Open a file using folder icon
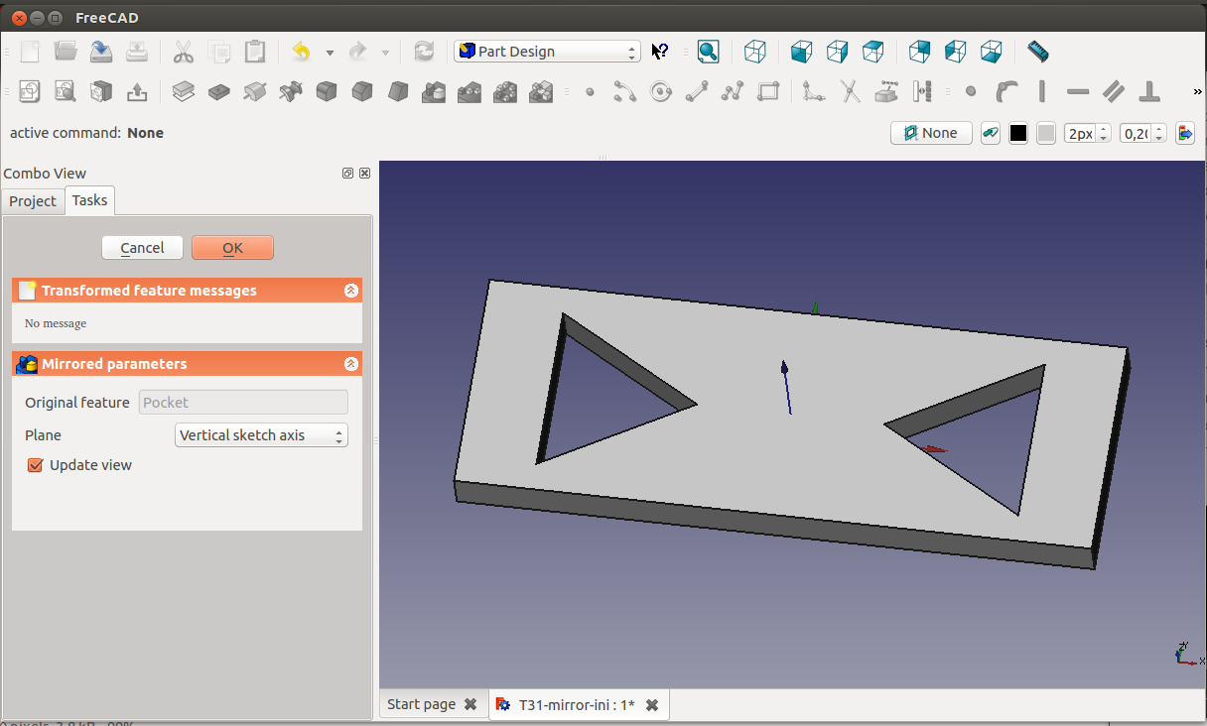 [66, 52]
